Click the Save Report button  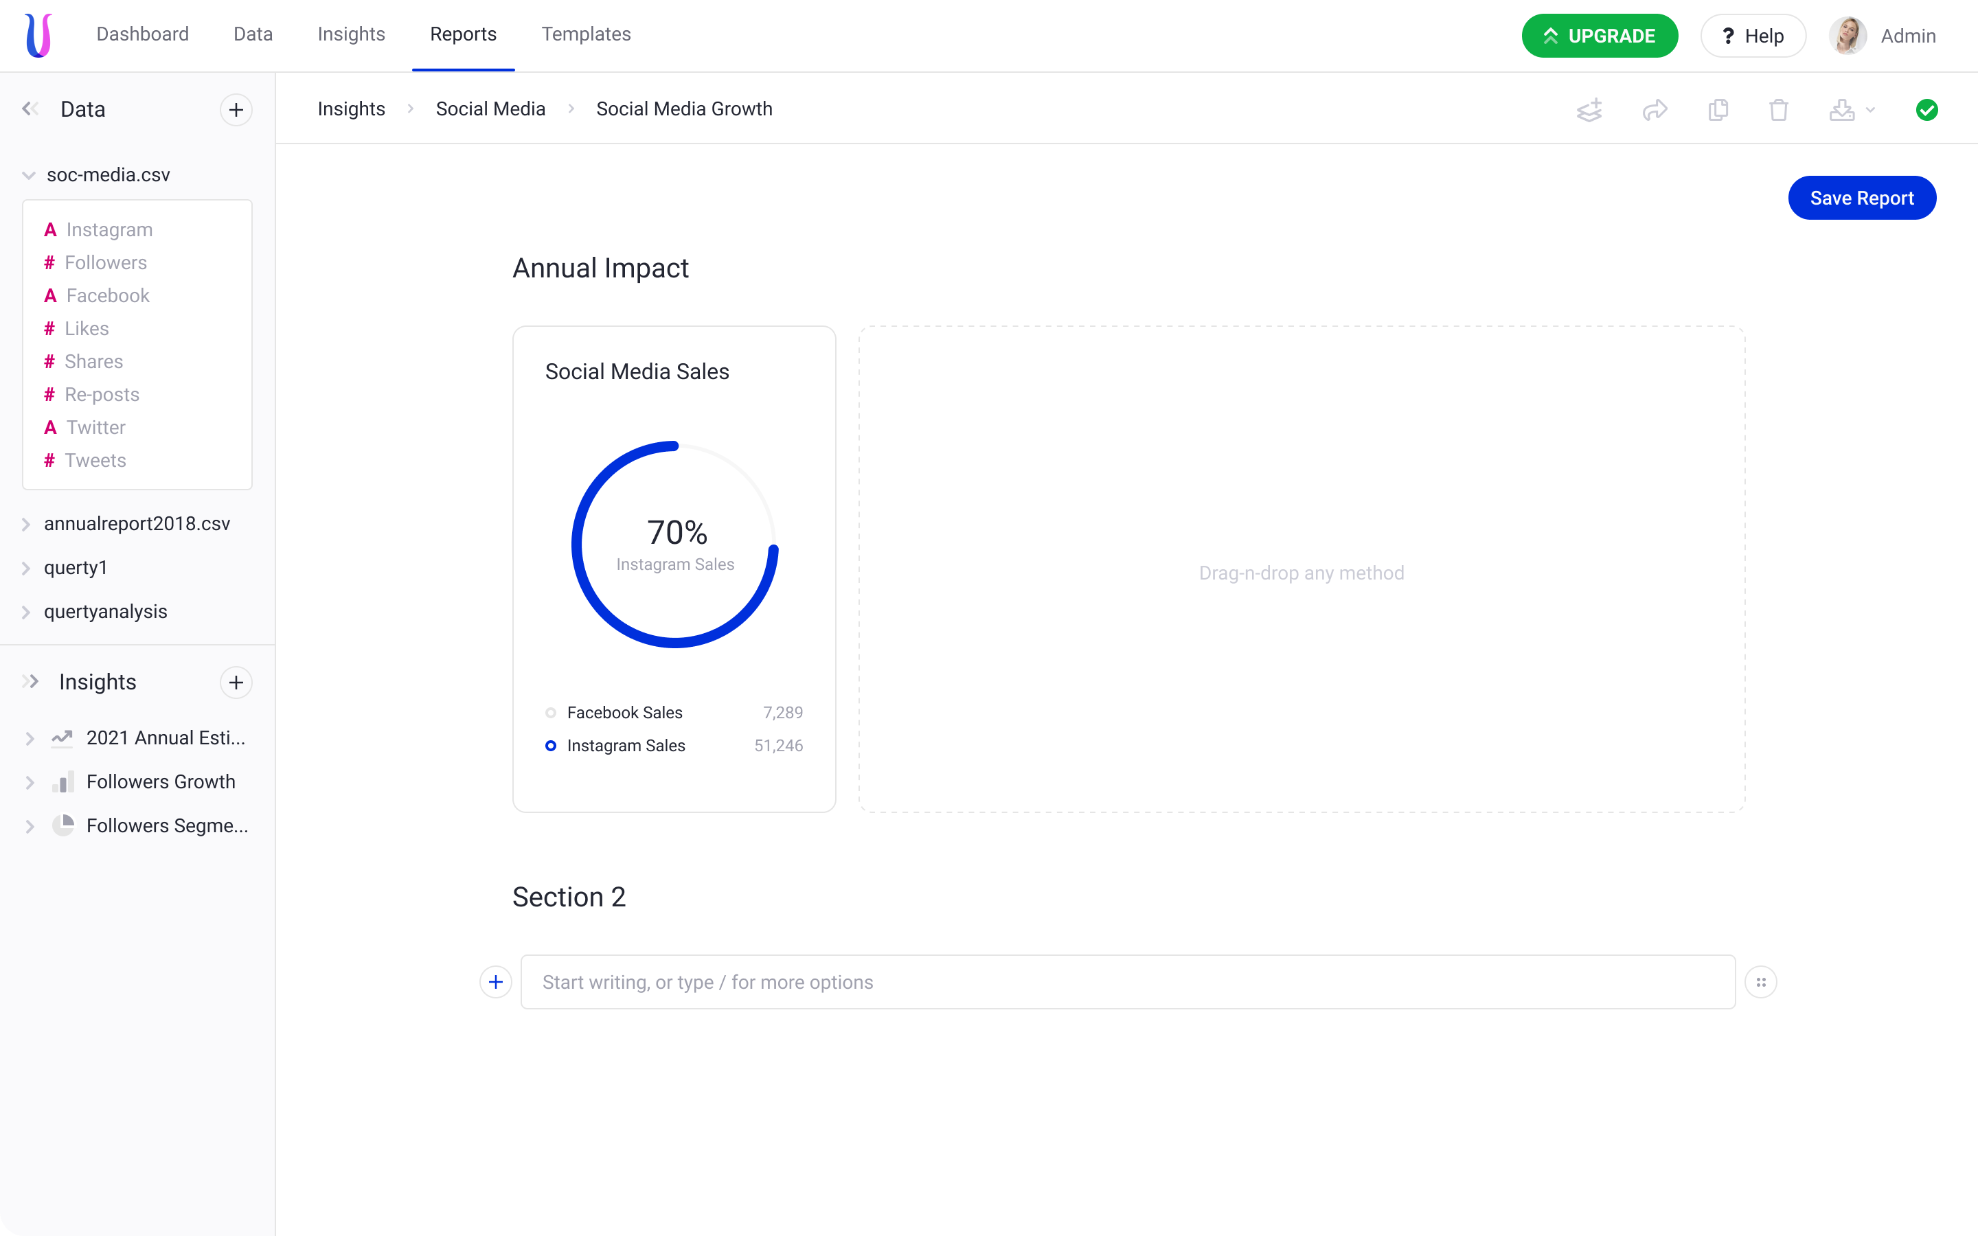click(x=1861, y=198)
